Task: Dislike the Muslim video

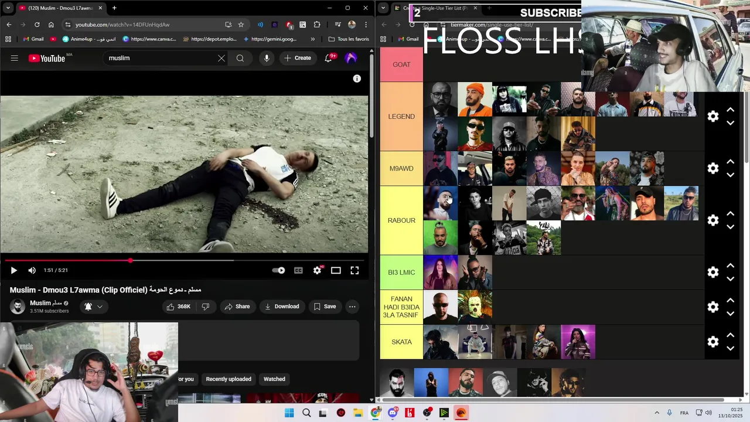Action: [x=206, y=307]
